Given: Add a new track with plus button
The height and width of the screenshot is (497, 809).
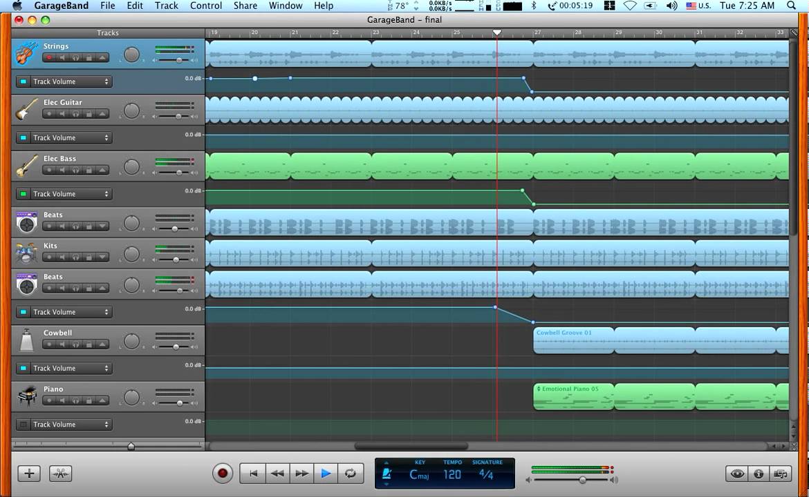Looking at the screenshot, I should point(29,474).
